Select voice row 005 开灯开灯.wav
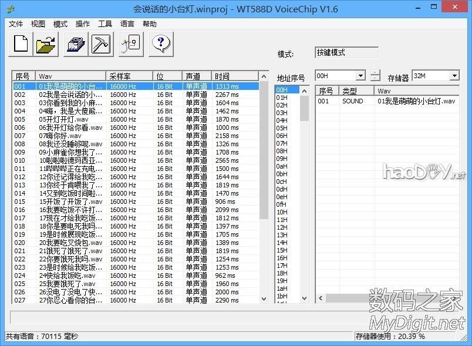This screenshot has width=472, height=346. pos(135,119)
